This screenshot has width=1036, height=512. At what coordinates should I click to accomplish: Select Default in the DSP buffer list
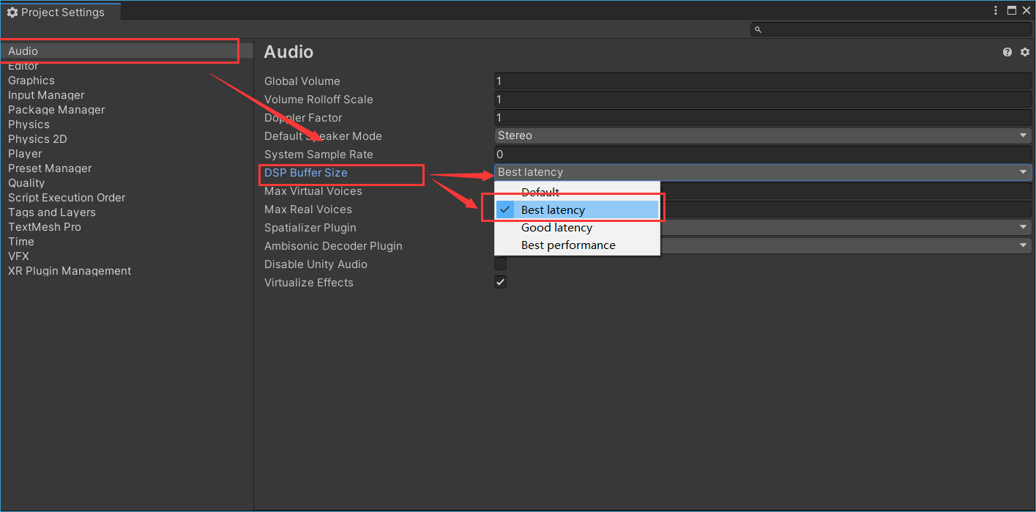point(540,192)
